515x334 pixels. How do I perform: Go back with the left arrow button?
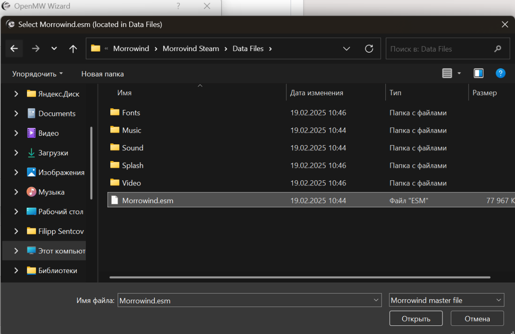point(14,49)
